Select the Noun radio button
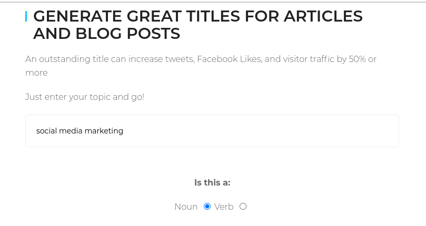The width and height of the screenshot is (426, 226). (207, 207)
